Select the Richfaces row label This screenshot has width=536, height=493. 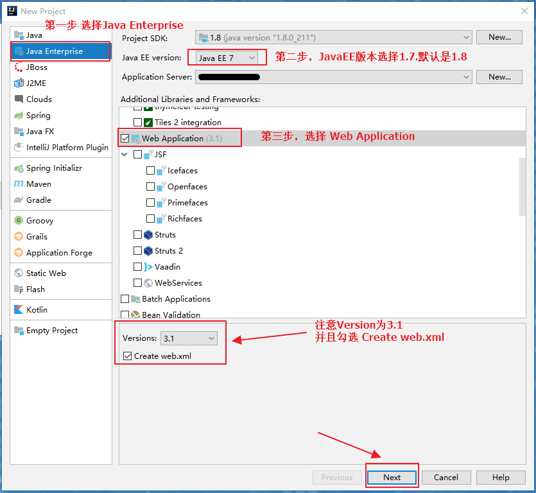(185, 219)
